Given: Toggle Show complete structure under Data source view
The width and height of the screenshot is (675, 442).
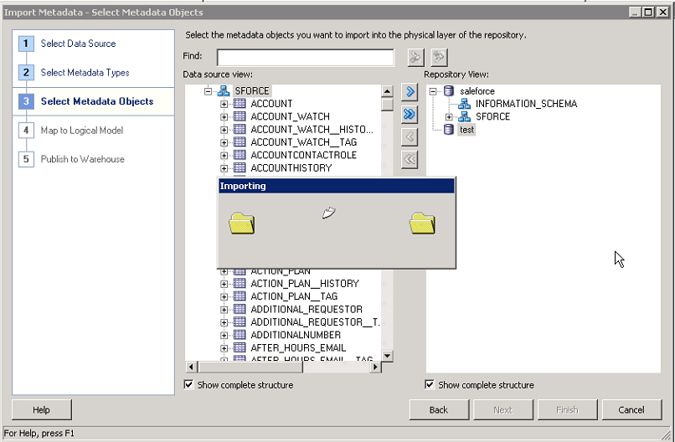Looking at the screenshot, I should click(189, 385).
